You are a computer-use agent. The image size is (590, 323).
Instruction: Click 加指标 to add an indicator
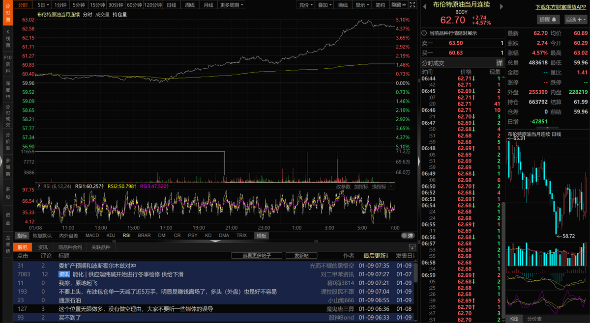[361, 187]
